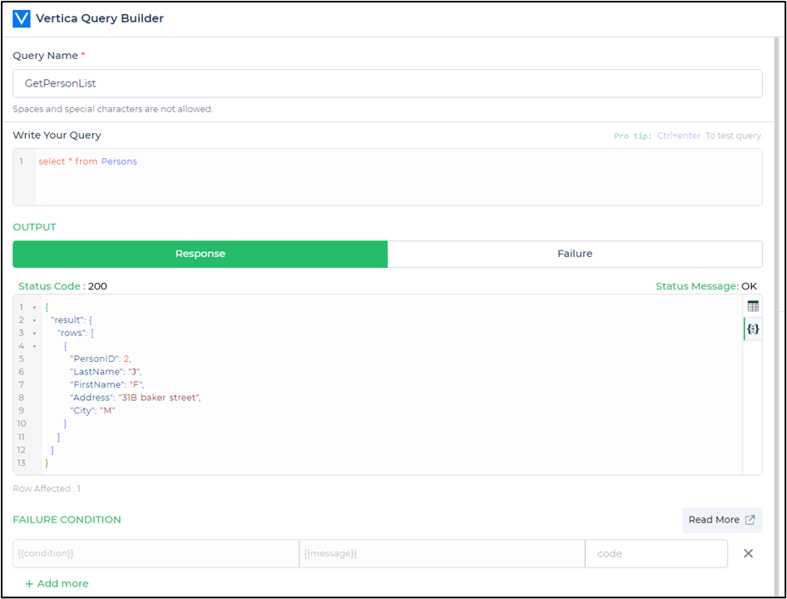787x599 pixels.
Task: Click the "PersonID": 2 line in output
Action: tap(101, 359)
